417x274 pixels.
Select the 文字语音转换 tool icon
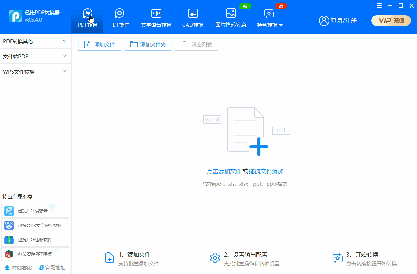(x=156, y=13)
